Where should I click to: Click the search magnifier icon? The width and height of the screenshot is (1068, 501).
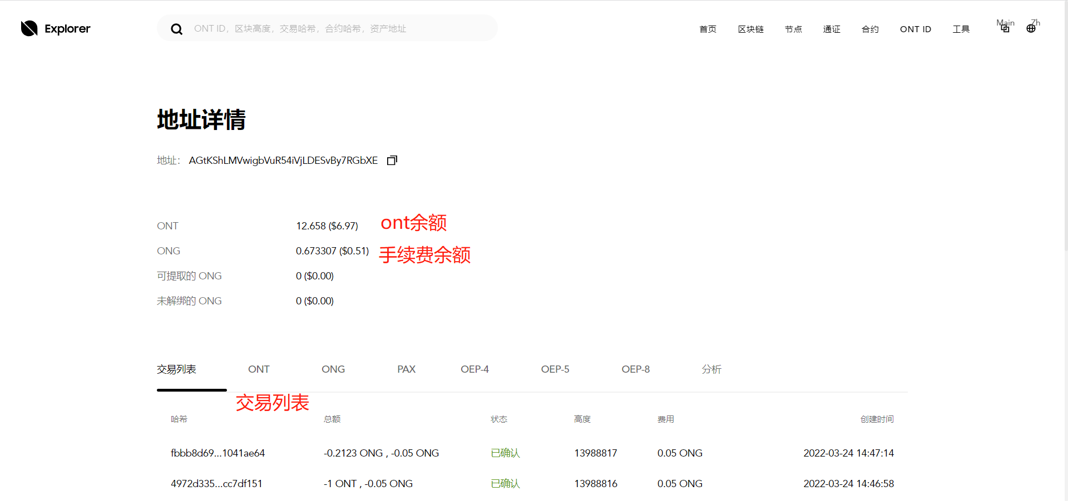[x=177, y=28]
